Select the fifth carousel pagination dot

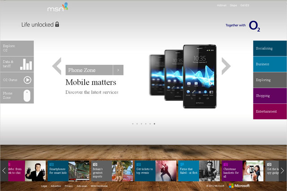tap(150, 124)
